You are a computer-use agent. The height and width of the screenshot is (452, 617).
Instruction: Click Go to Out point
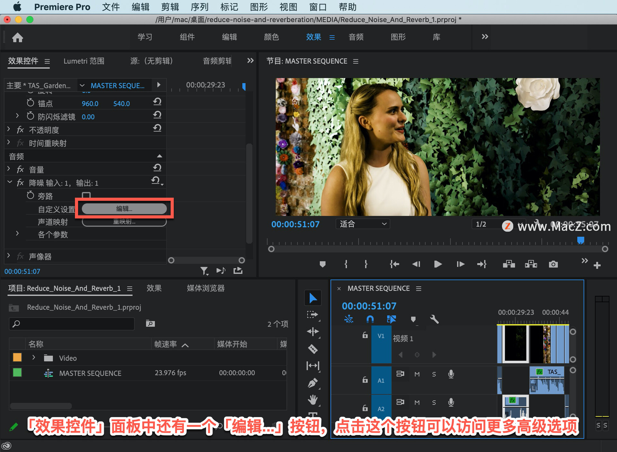482,264
